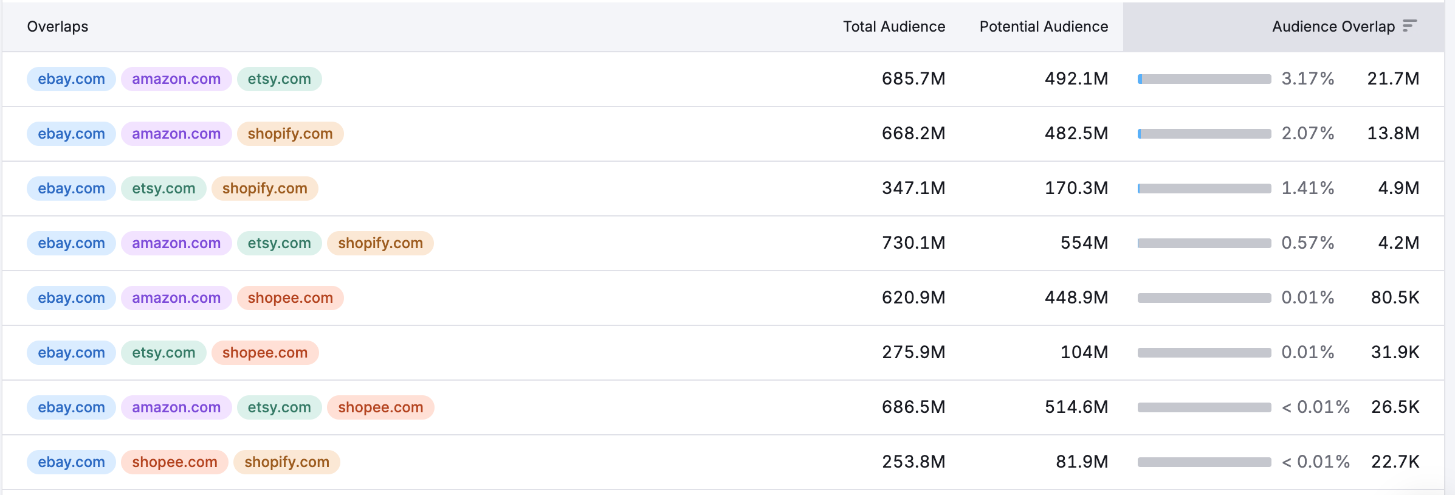Sort by Potential Audience column header

[x=1043, y=27]
